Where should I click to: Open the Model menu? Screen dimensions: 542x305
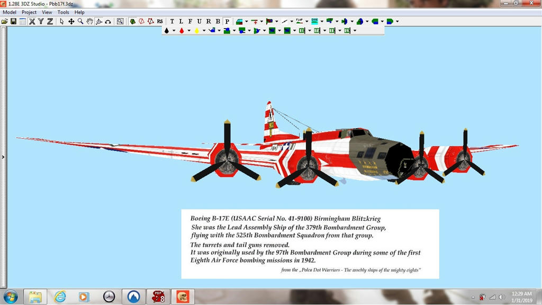(x=10, y=12)
